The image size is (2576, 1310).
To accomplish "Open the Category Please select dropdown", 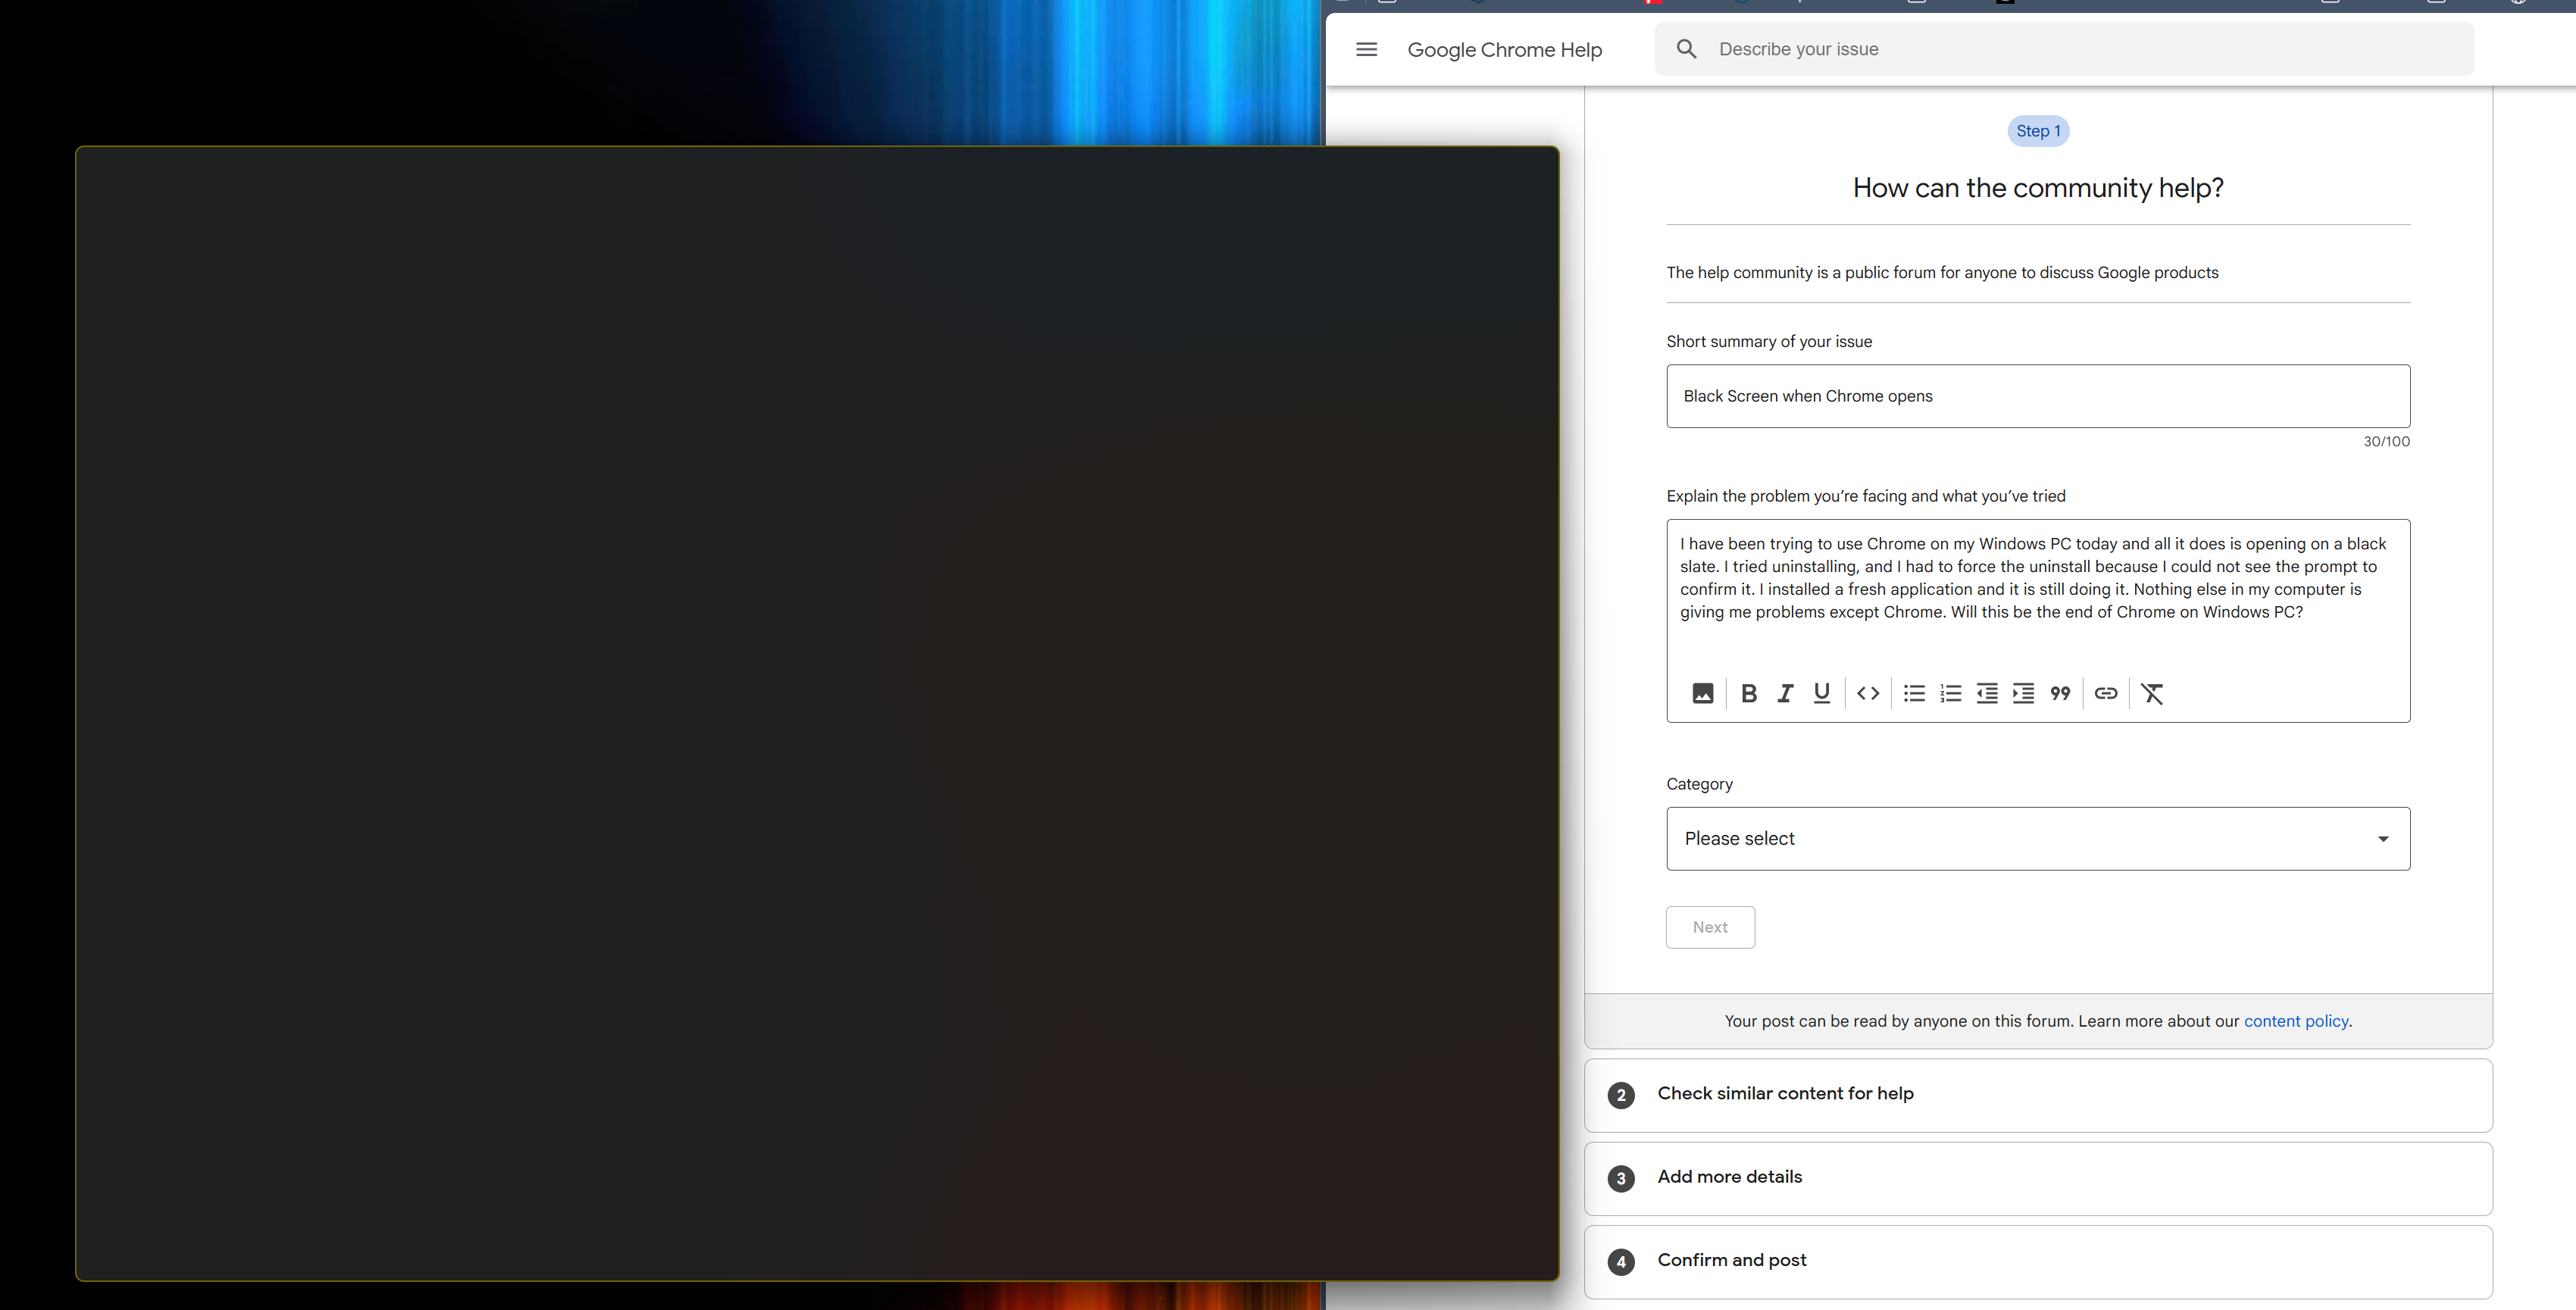I will (2037, 838).
